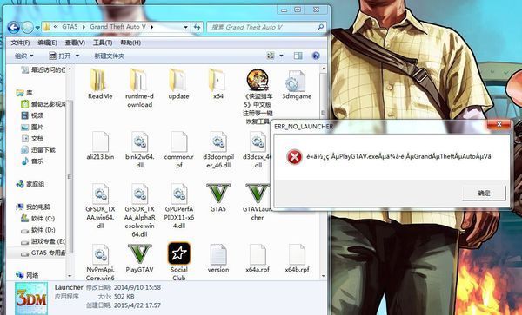522x315 pixels.
Task: Click the file list scroll down arrow
Action: click(x=323, y=276)
